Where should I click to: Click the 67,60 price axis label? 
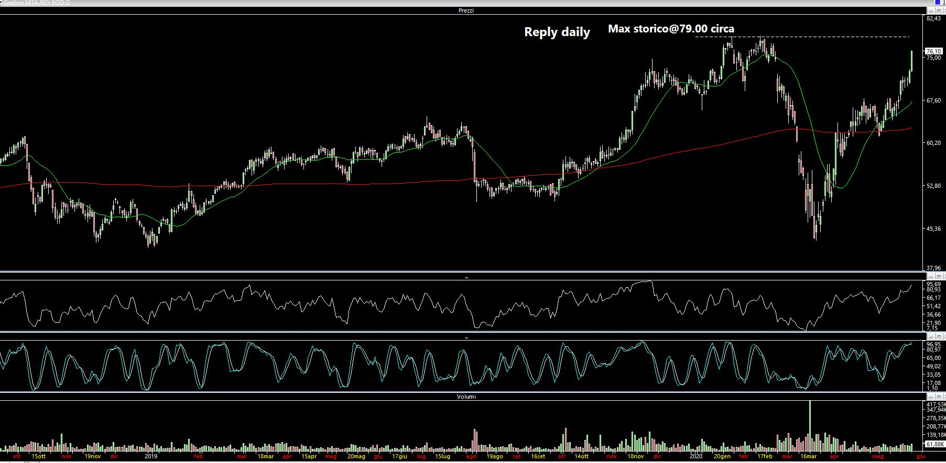(933, 100)
